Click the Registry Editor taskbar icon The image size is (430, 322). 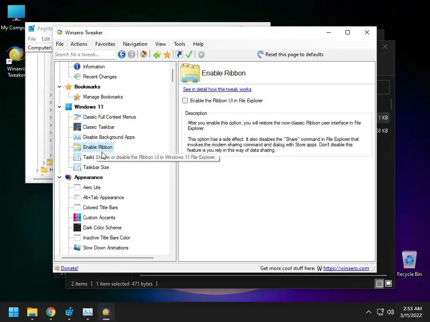[69, 312]
